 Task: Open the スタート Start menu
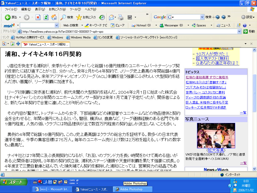pyautogui.click(x=14, y=182)
